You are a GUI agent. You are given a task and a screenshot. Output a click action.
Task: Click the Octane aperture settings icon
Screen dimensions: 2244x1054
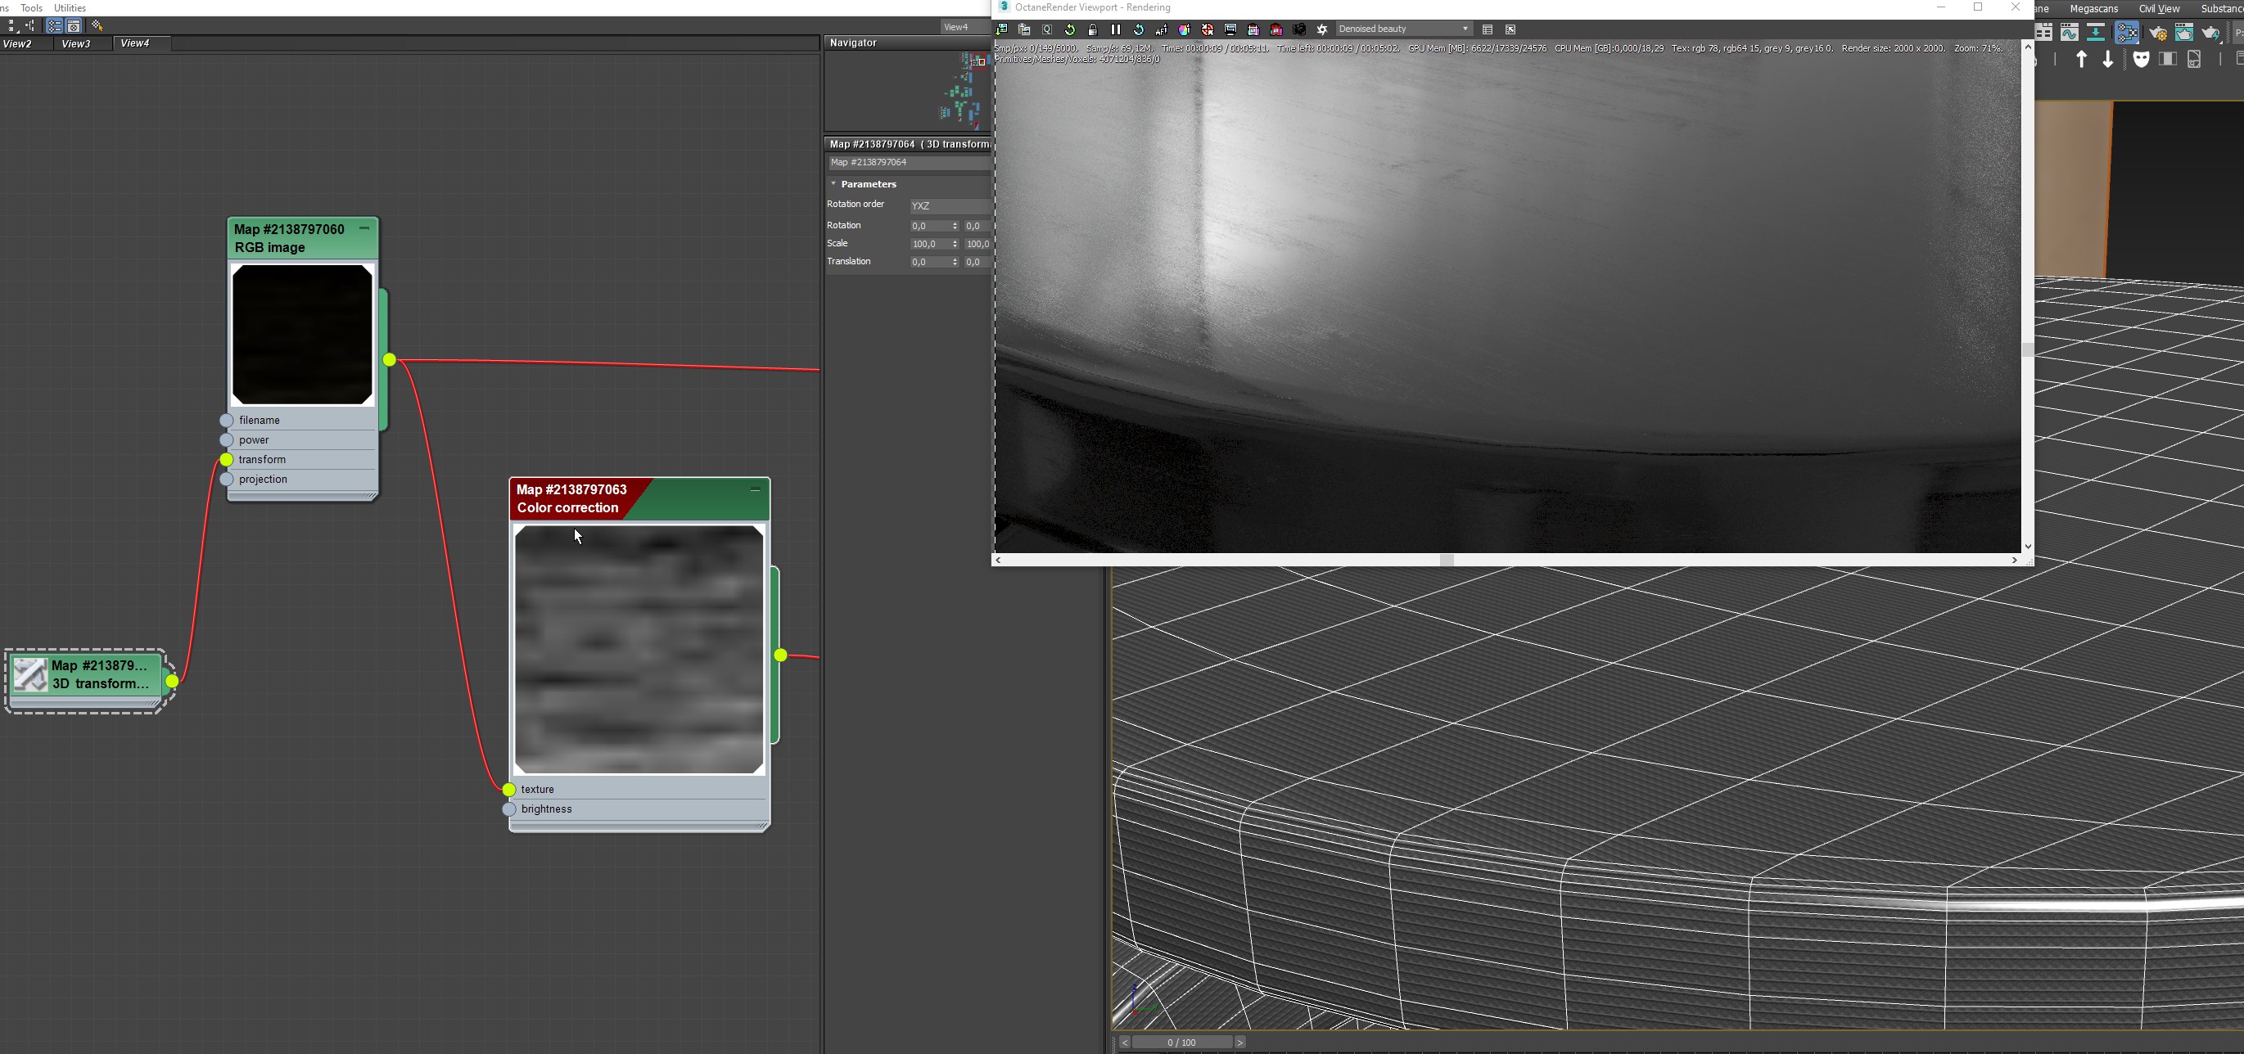click(x=1322, y=29)
